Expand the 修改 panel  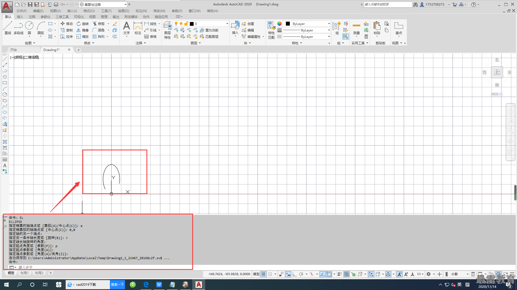pos(89,43)
